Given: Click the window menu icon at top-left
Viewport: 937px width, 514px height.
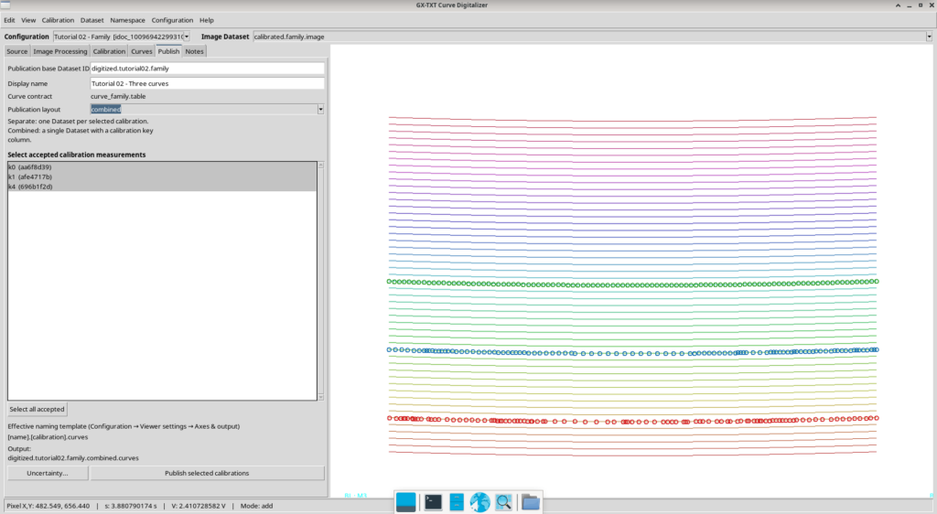Looking at the screenshot, I should point(5,5).
